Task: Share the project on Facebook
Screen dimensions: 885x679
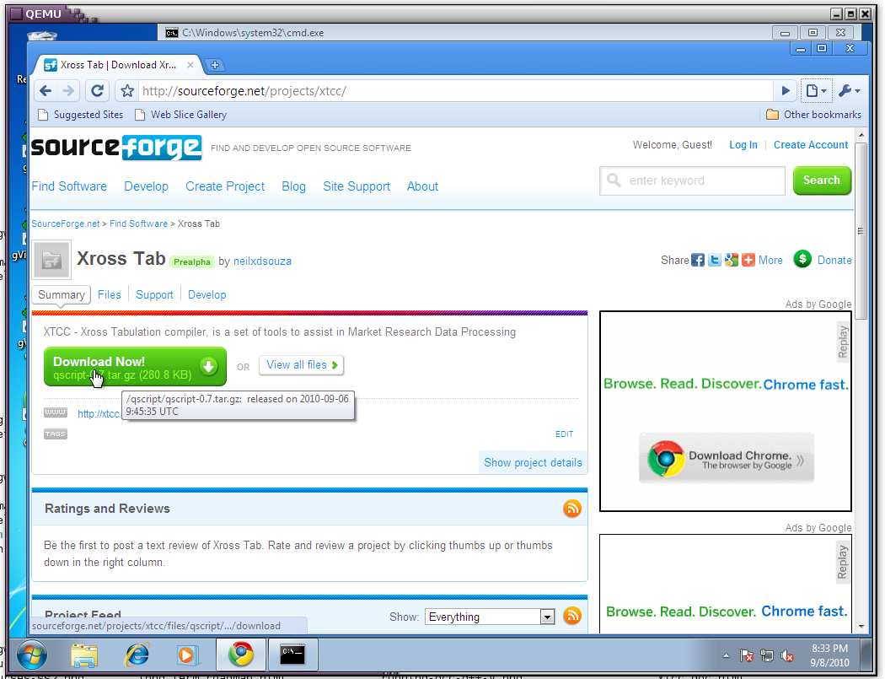Action: [698, 261]
